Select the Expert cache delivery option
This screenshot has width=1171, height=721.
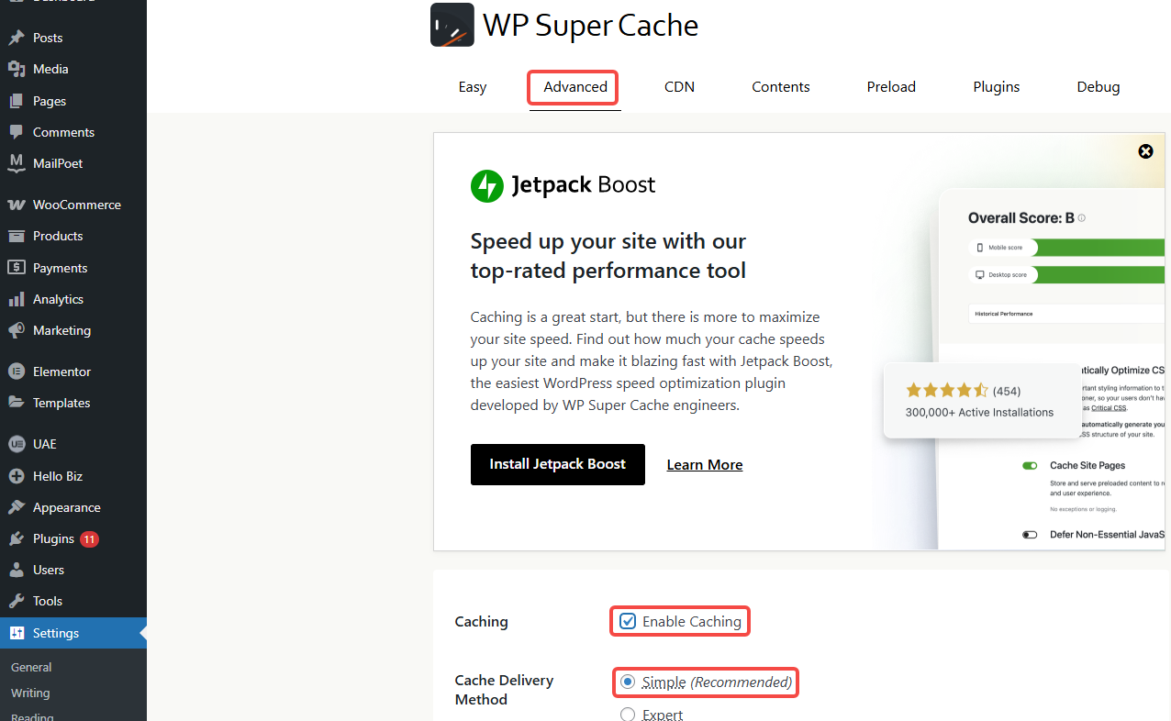point(628,715)
